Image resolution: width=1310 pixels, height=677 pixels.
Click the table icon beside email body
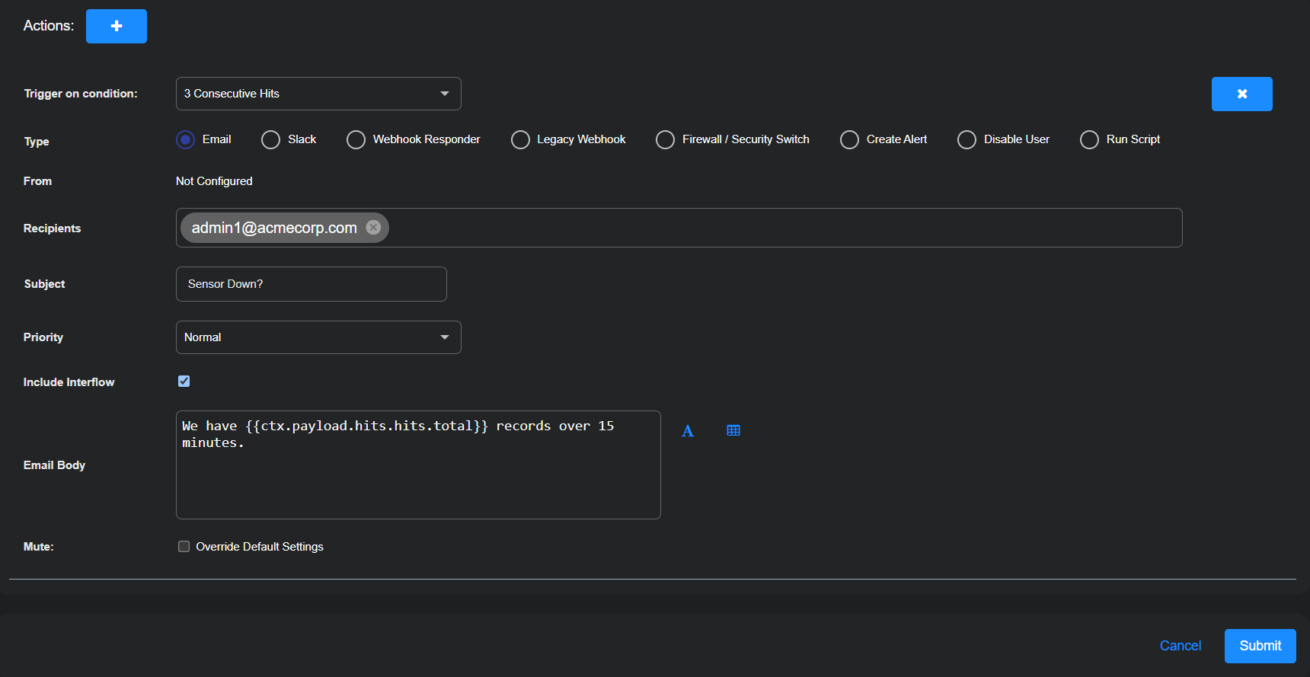click(733, 431)
